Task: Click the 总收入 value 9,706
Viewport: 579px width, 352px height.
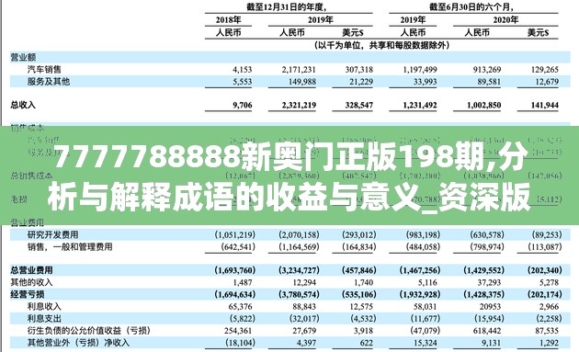Action: [x=243, y=106]
